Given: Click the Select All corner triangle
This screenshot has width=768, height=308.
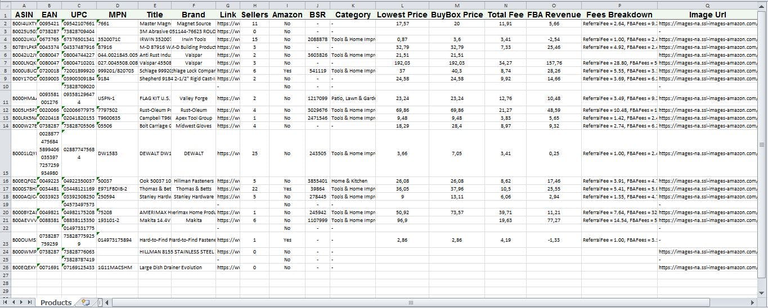Looking at the screenshot, I should pyautogui.click(x=6, y=5).
